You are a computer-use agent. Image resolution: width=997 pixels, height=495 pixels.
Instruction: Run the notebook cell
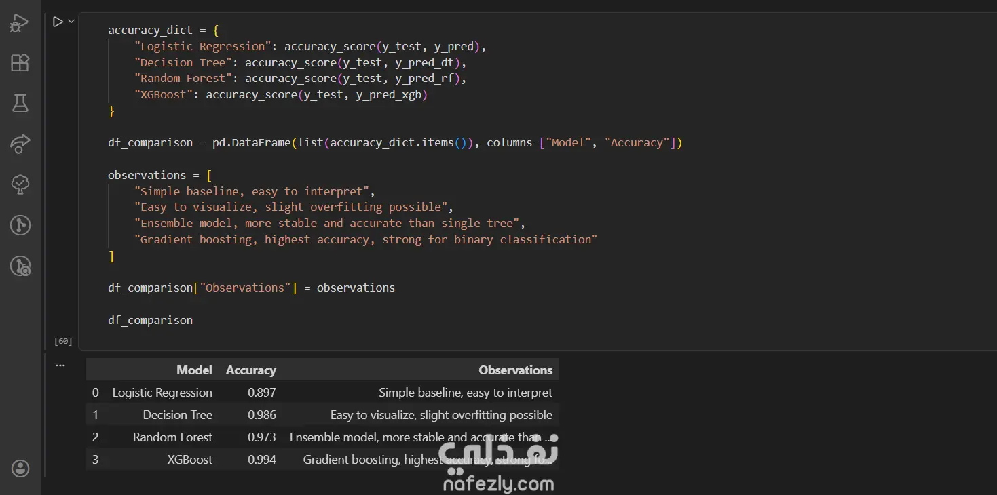[x=58, y=22]
